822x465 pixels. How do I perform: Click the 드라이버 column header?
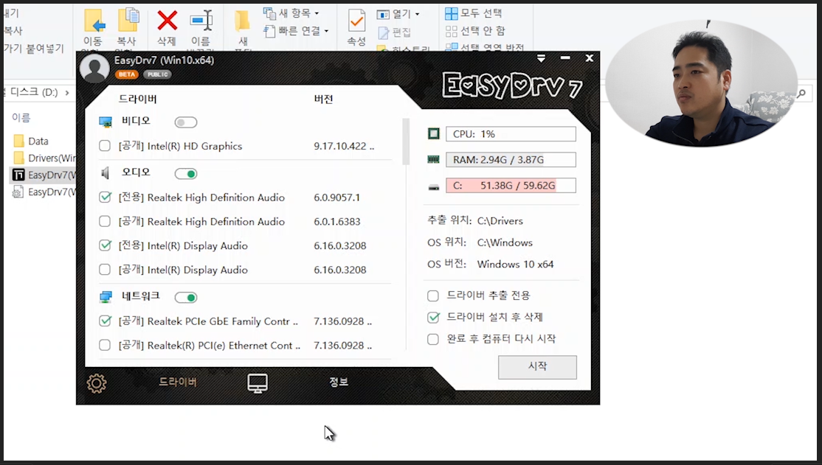pos(137,99)
